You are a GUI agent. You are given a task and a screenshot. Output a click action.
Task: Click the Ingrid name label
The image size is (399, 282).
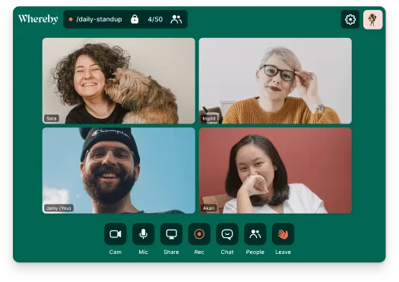coord(209,118)
